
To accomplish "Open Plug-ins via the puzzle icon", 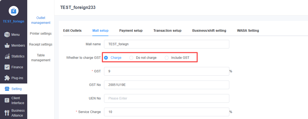I will [x=7, y=78].
